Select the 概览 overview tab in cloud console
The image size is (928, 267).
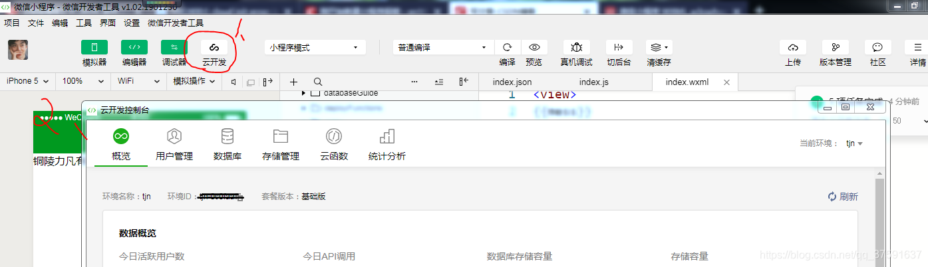pos(121,144)
